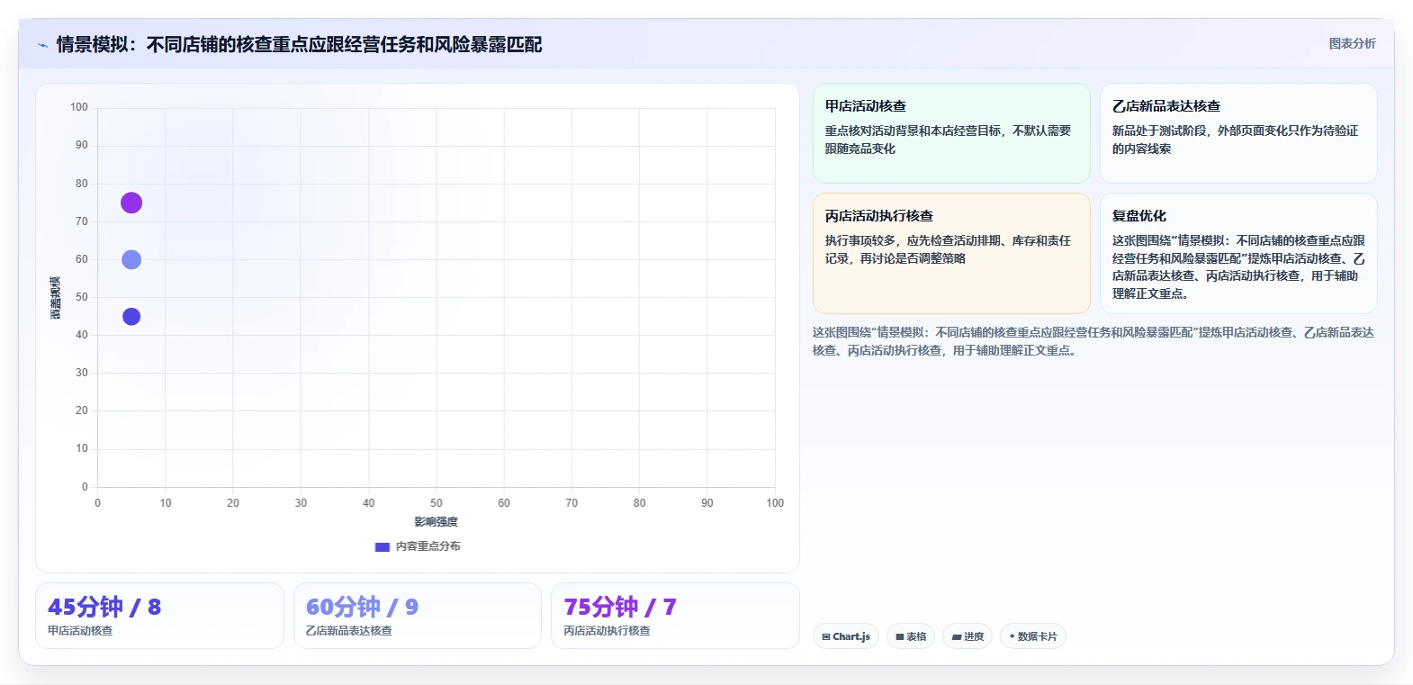This screenshot has height=685, width=1413.
Task: Click the summary paragraph starting 这张图围绕 below cards
Action: tap(1093, 341)
